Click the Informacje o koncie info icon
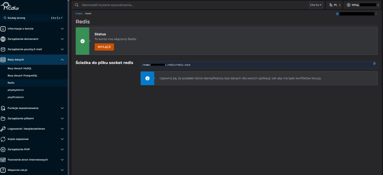Image resolution: width=383 pixels, height=175 pixels. 3,28
